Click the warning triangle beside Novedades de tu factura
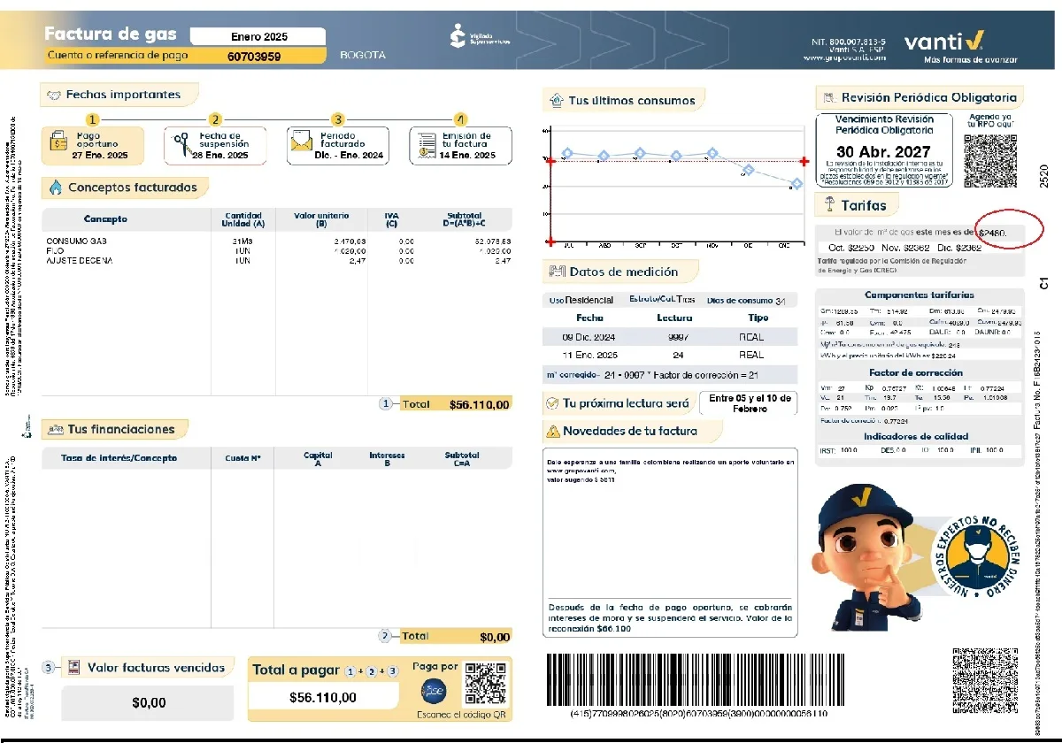This screenshot has height=743, width=1062. [553, 432]
